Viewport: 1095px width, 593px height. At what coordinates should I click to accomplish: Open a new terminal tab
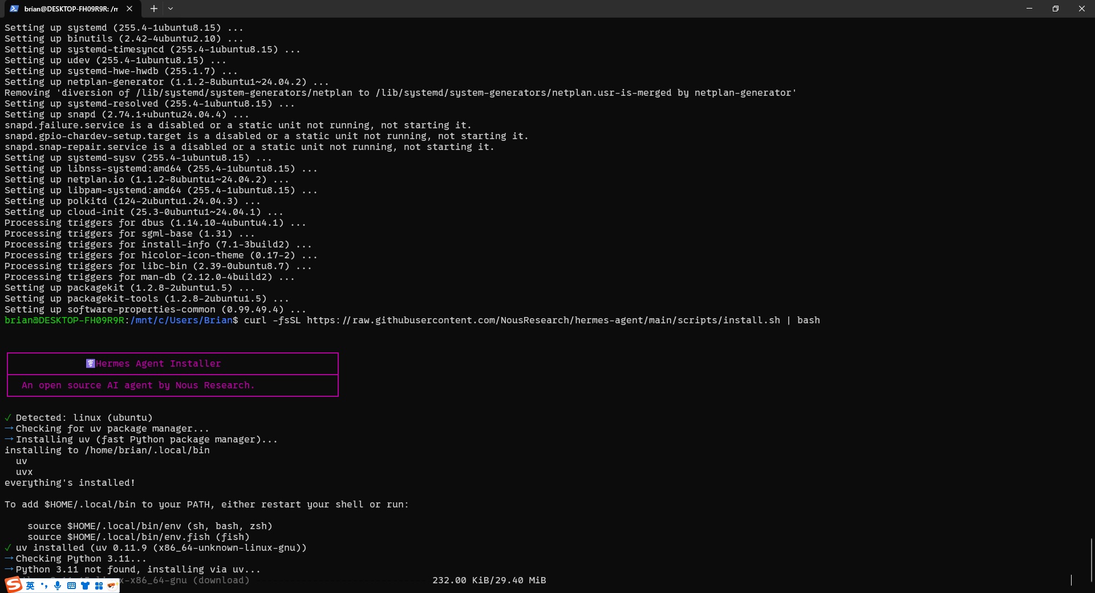coord(153,9)
